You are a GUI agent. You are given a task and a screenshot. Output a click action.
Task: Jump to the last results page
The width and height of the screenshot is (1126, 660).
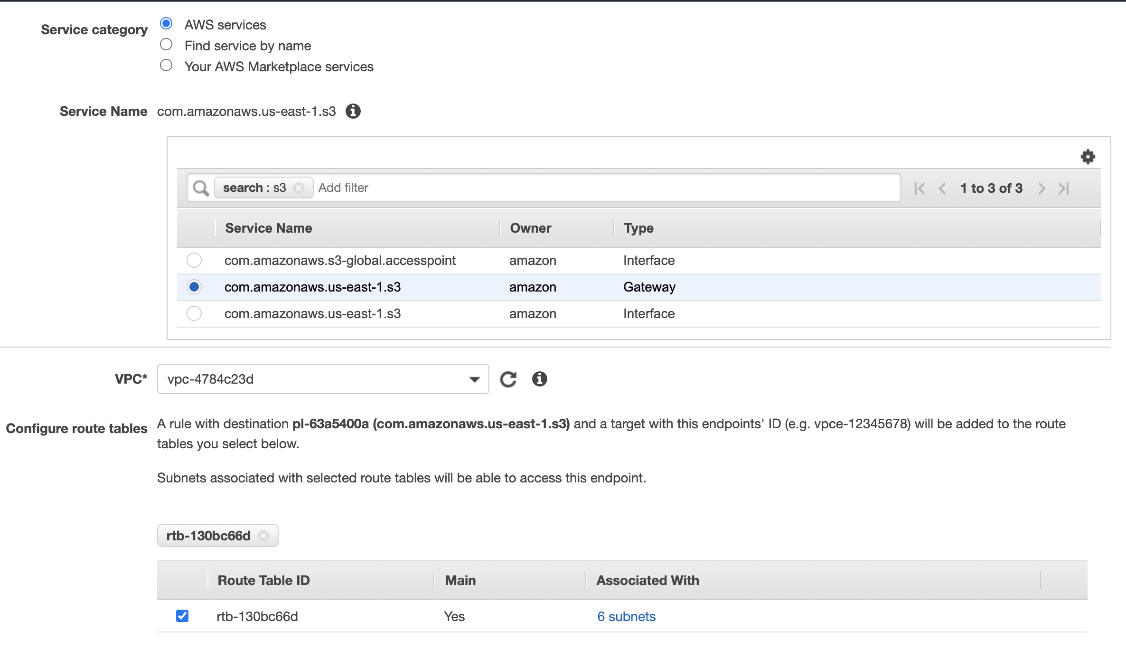point(1063,188)
